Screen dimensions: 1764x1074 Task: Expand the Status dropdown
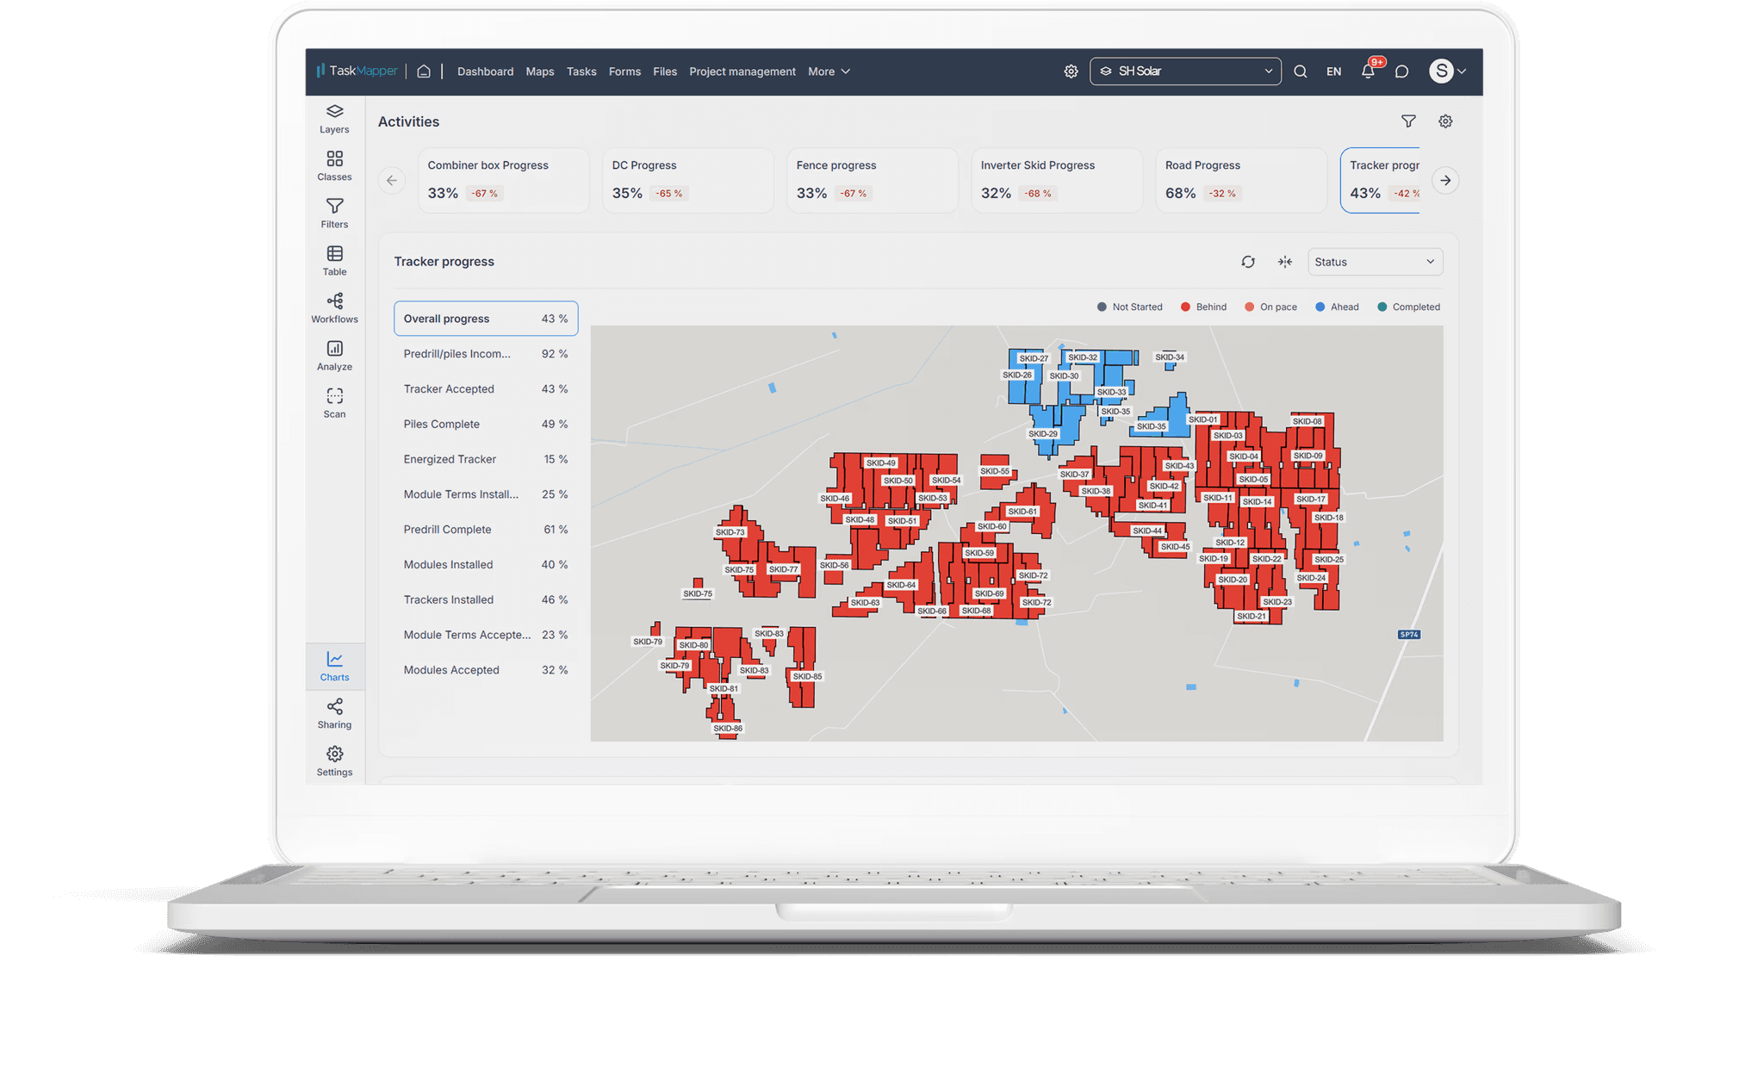click(x=1375, y=262)
